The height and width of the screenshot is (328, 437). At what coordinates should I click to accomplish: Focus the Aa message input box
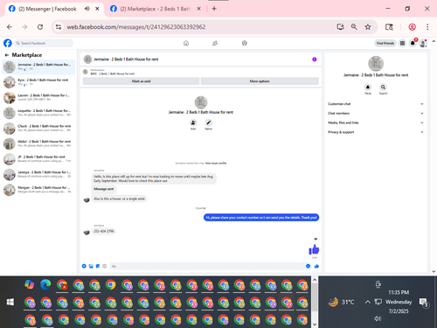coord(206,266)
